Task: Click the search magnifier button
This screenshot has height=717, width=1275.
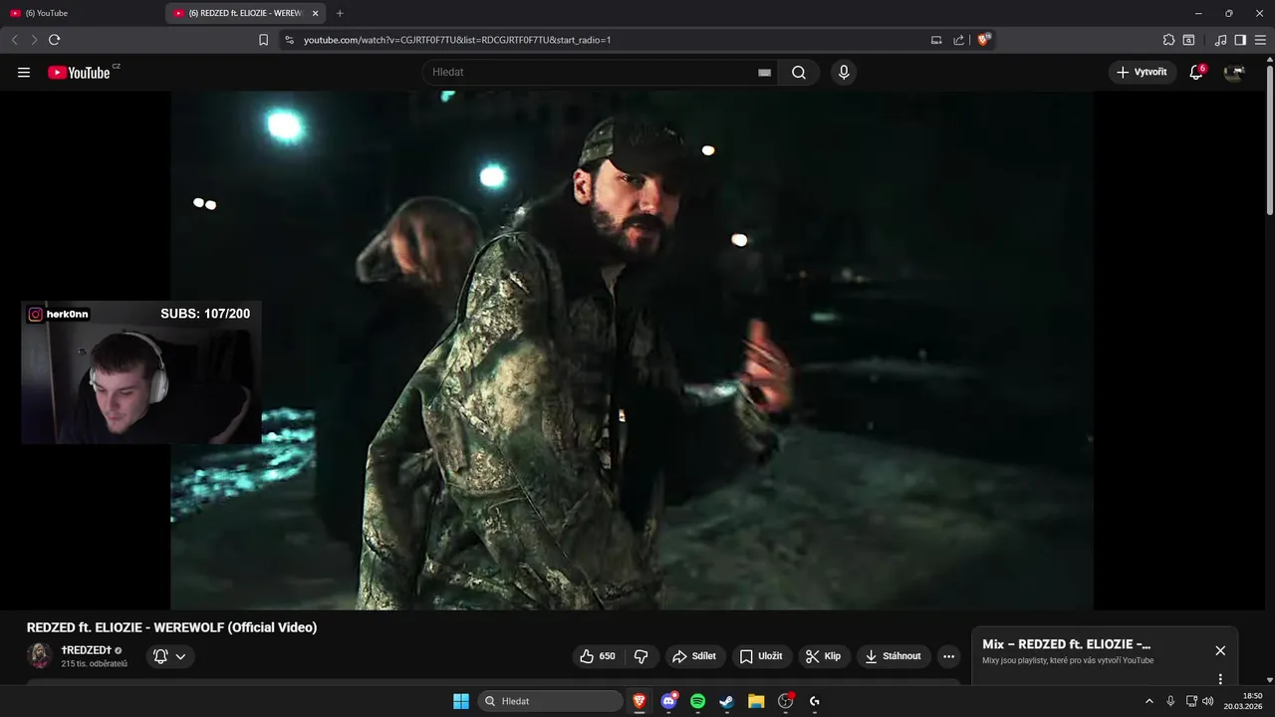Action: (x=799, y=73)
